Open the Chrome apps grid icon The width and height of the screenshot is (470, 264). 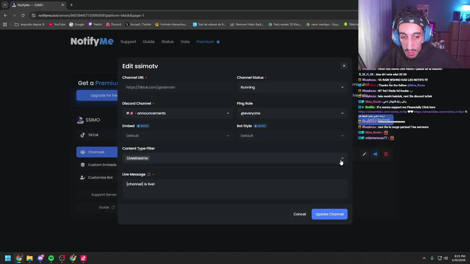tap(5, 25)
